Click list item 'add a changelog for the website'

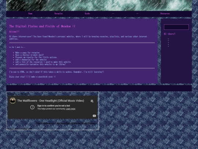click(x=31, y=60)
